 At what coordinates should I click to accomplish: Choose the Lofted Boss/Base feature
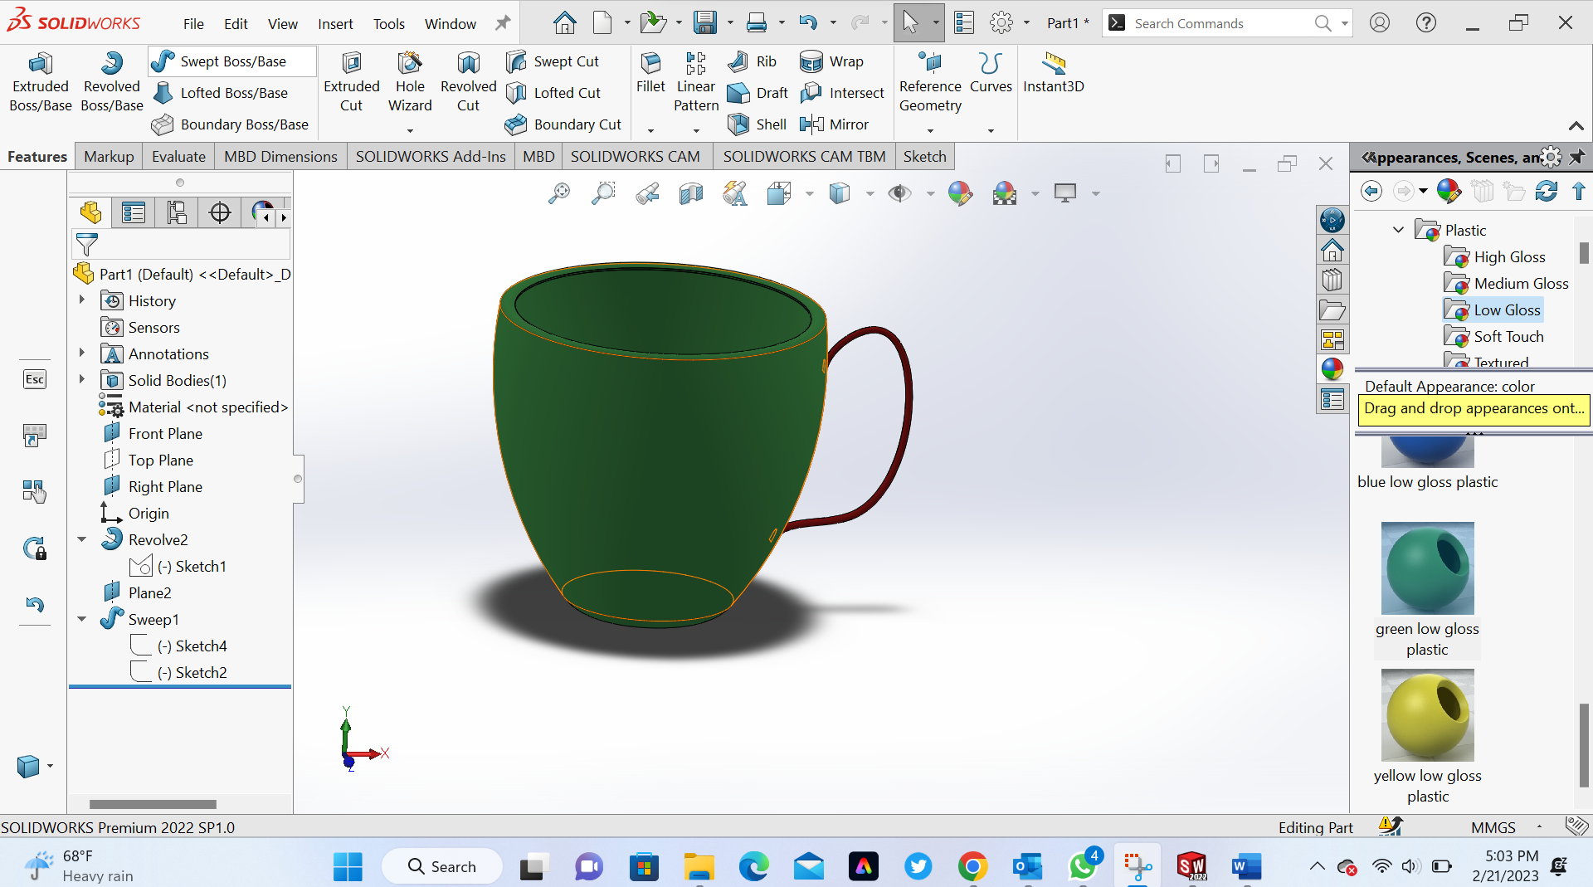point(221,93)
